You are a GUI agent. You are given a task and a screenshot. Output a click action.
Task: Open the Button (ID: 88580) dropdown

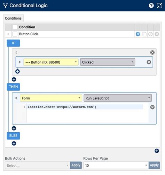click(51, 62)
